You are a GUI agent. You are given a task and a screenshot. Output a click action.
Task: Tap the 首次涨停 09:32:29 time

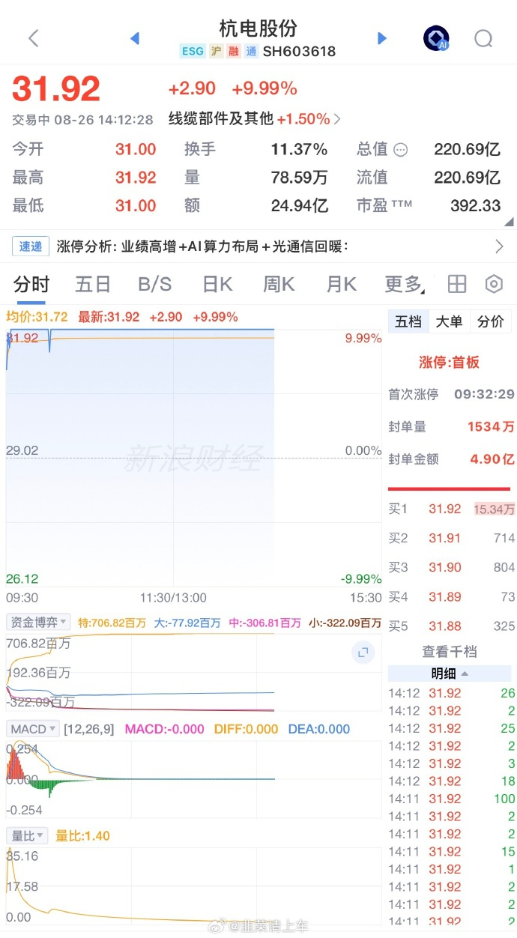(x=484, y=394)
